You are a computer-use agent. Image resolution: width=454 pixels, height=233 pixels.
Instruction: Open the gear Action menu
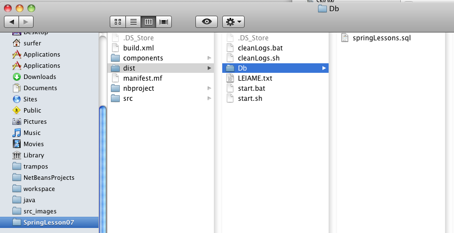click(x=233, y=22)
